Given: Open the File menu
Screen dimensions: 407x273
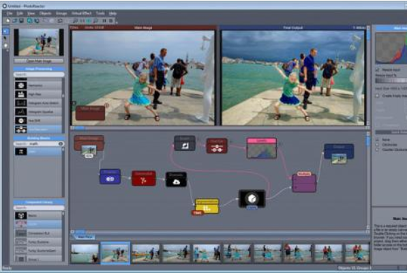Looking at the screenshot, I should coord(10,13).
